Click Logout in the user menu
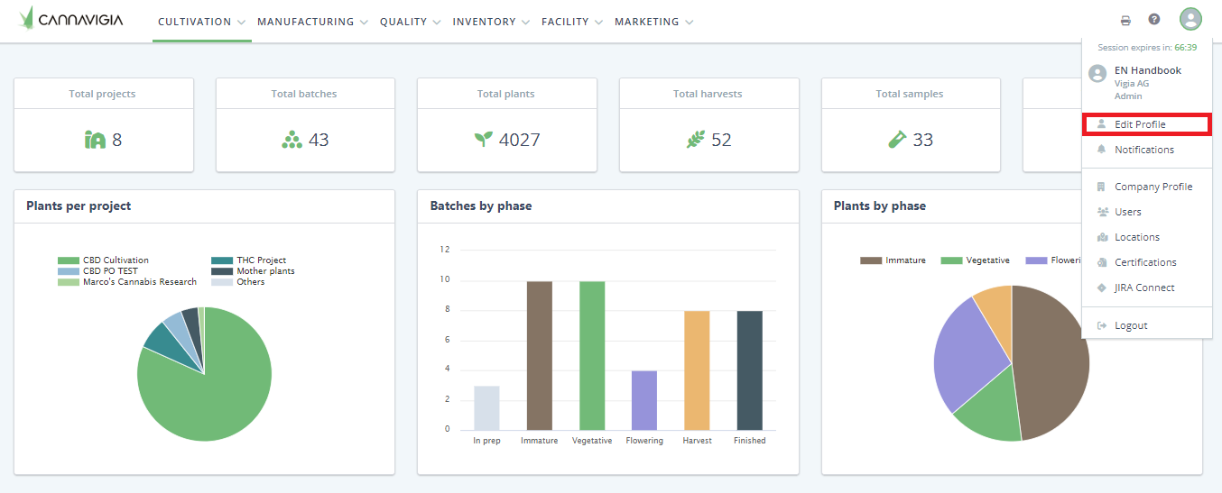 (1131, 325)
